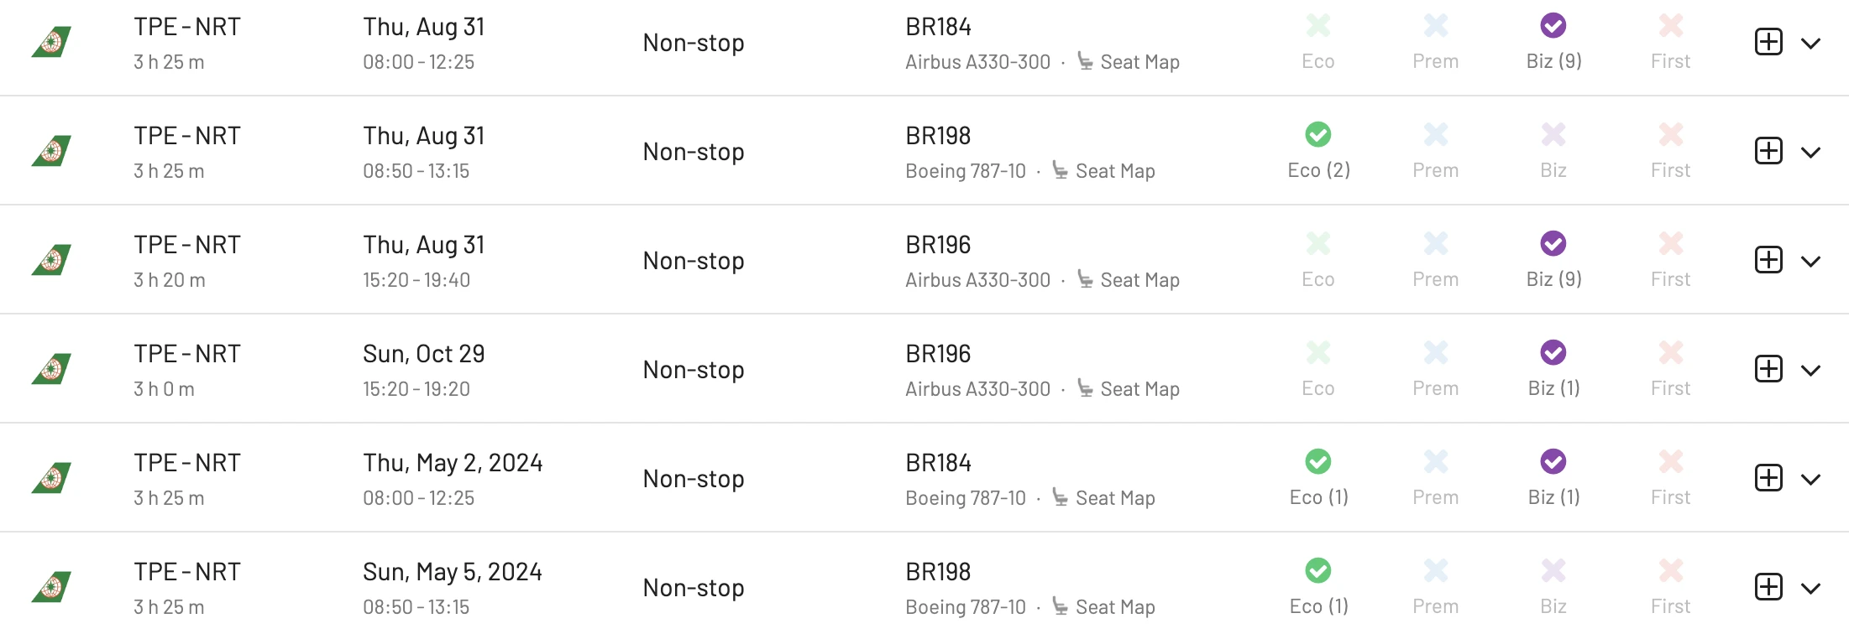Open Seat Map for BR196 Sun, Oct 29
The width and height of the screenshot is (1849, 634).
tap(1139, 389)
